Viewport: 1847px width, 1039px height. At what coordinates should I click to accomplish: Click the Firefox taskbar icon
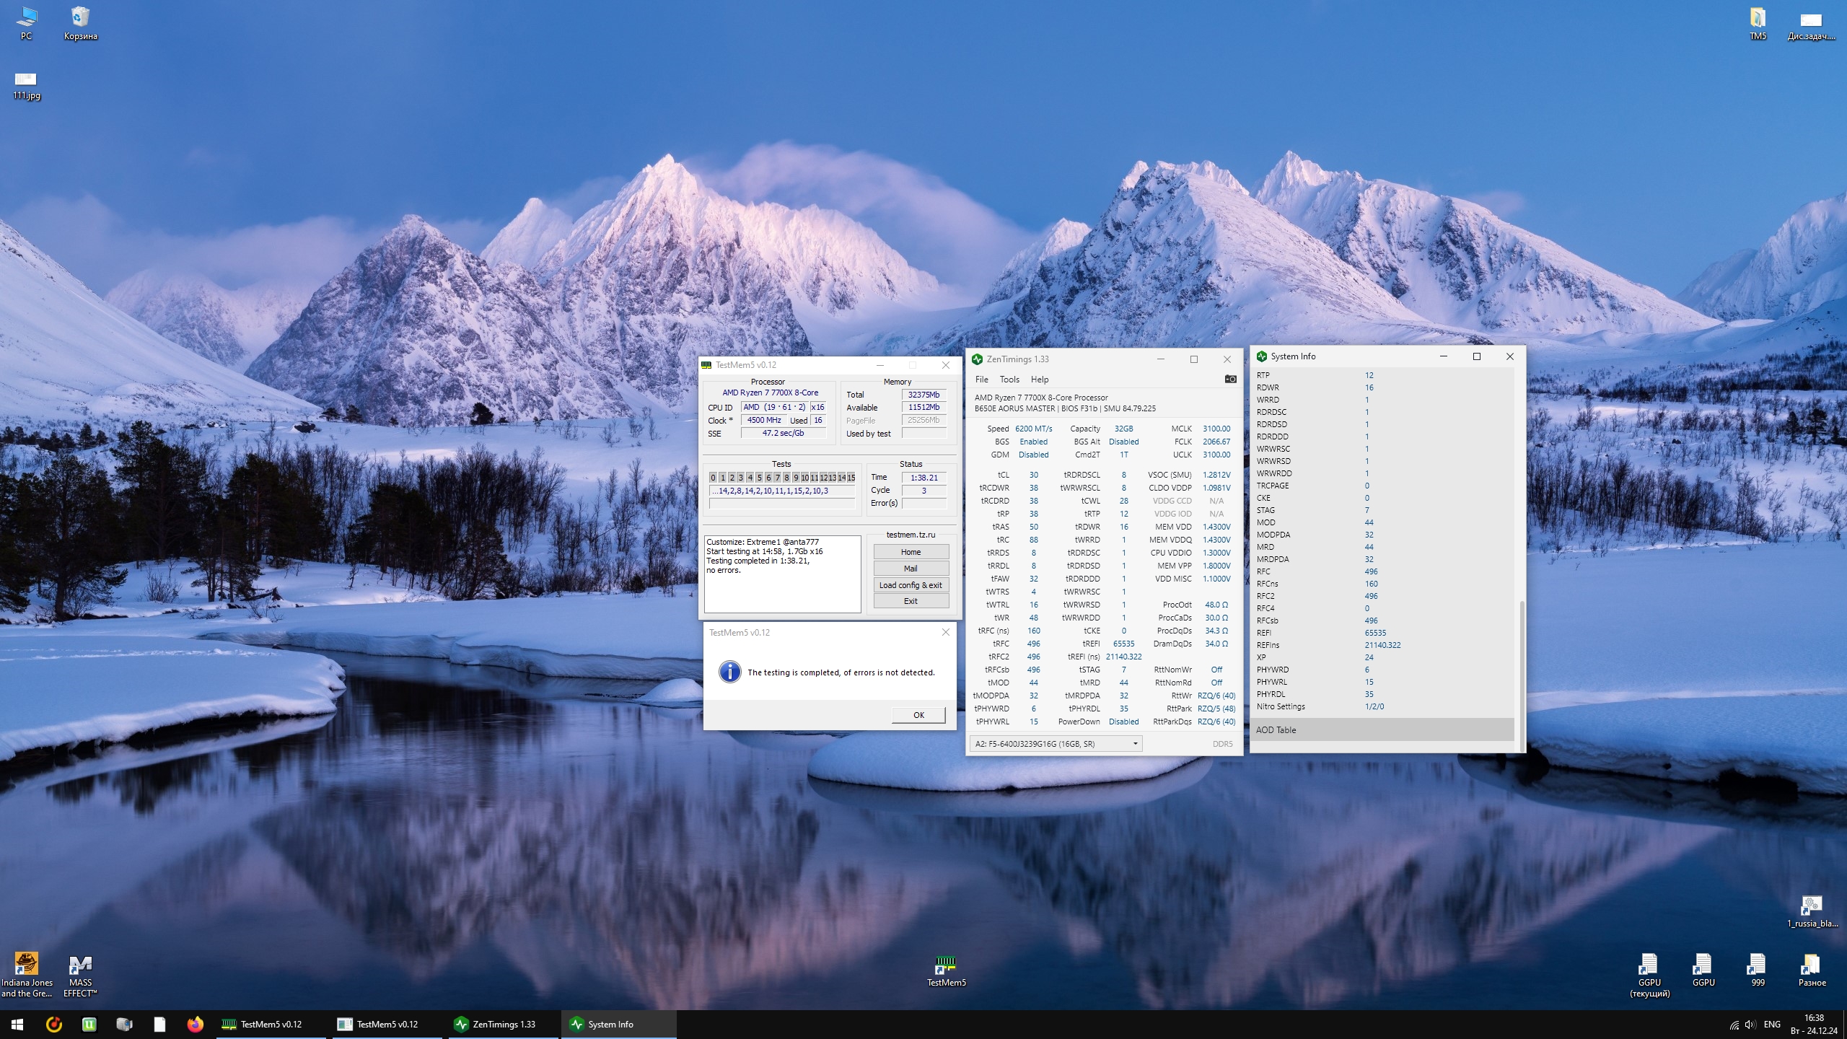point(195,1024)
